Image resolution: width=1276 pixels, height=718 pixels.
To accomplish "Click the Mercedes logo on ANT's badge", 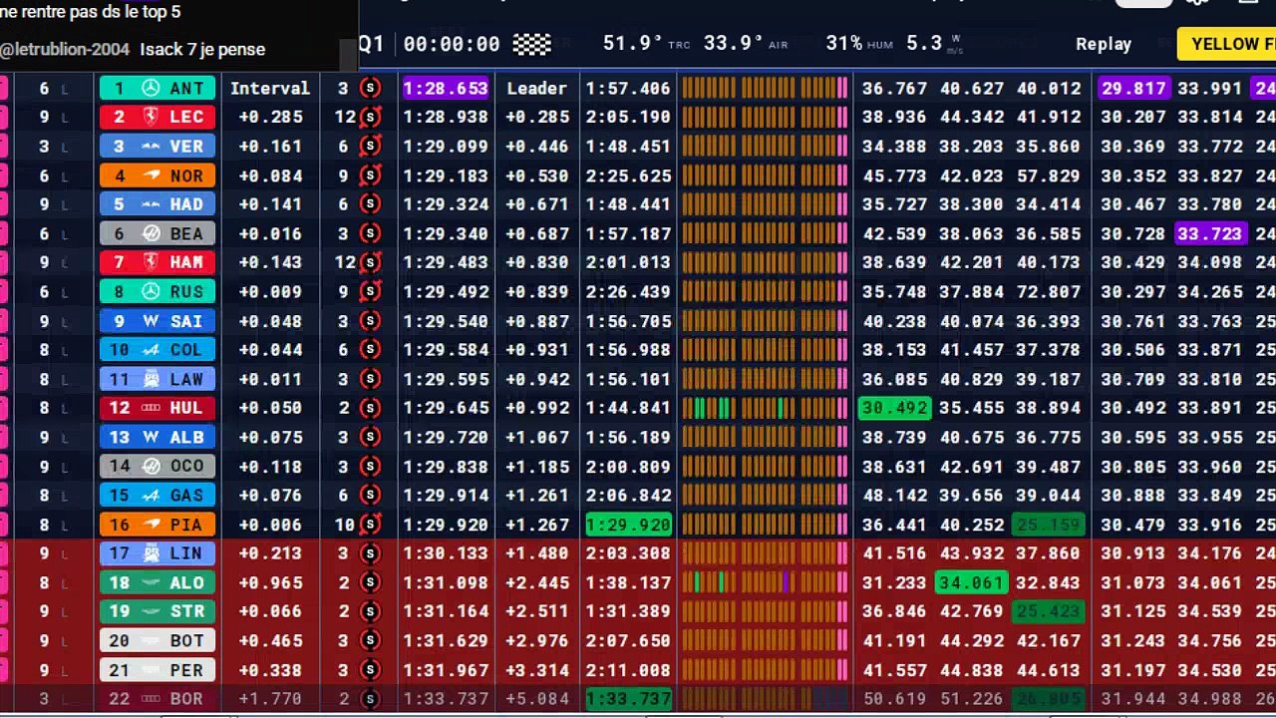I will point(152,89).
